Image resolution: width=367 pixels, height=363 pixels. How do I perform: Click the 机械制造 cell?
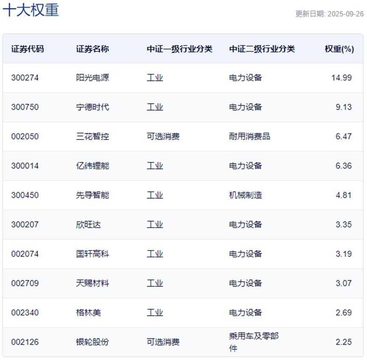246,195
